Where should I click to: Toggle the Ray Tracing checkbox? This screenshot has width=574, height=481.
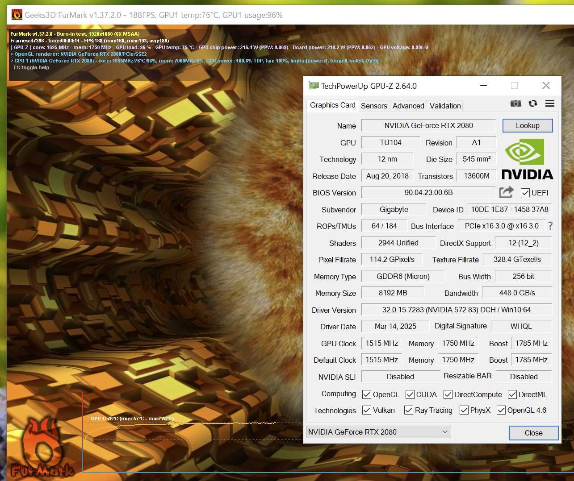point(409,410)
